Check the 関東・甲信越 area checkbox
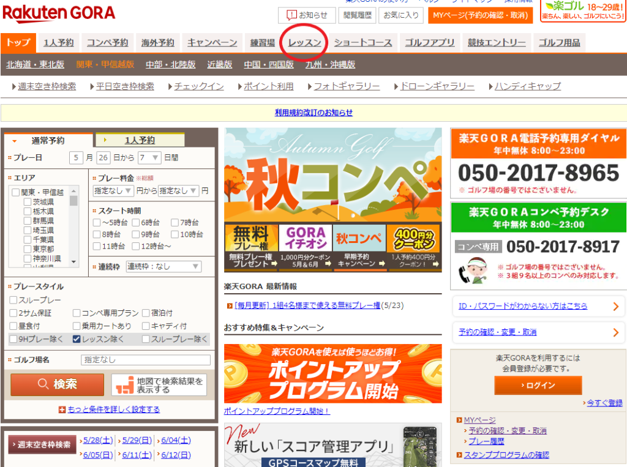This screenshot has height=467, width=627. 15,192
